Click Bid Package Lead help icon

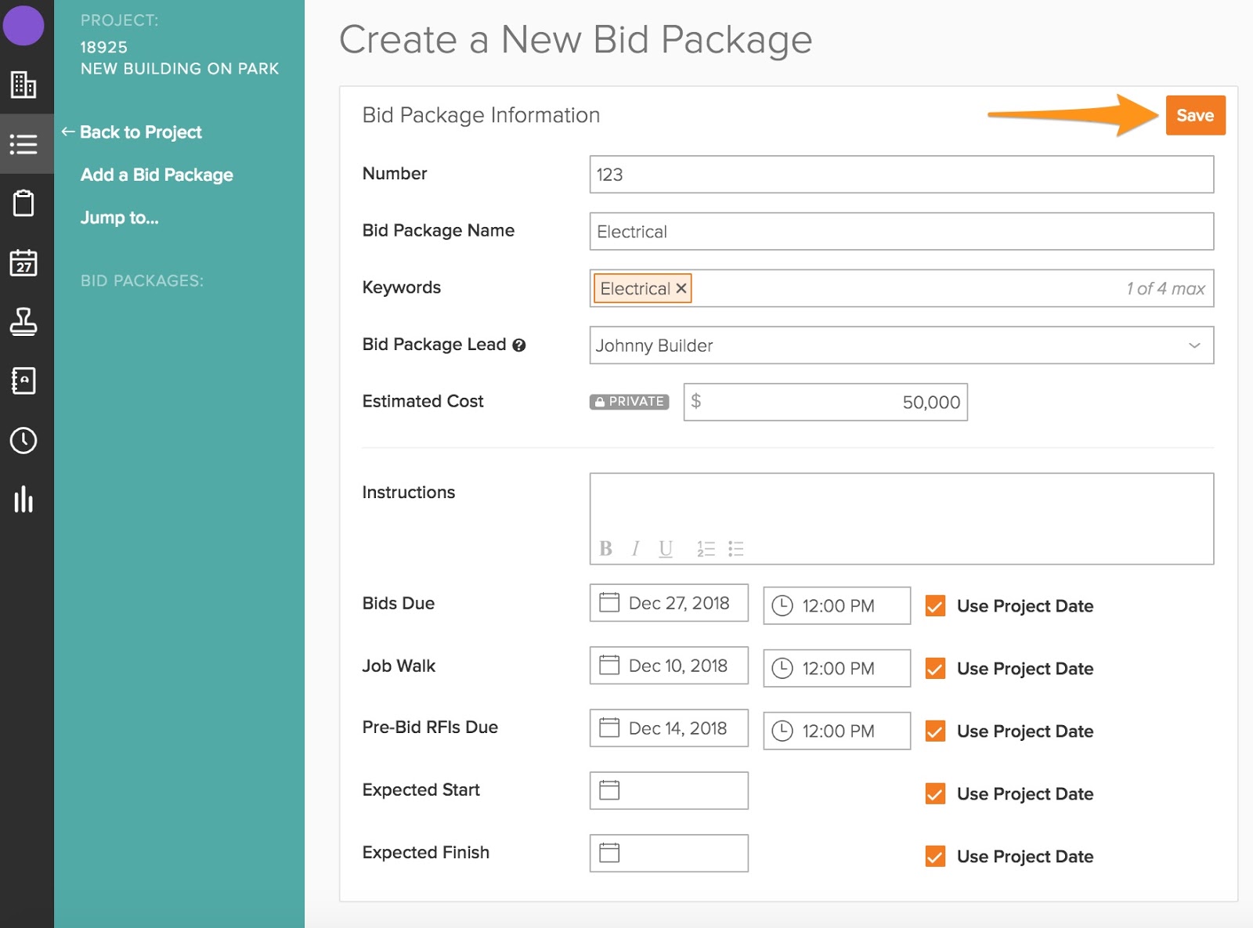pyautogui.click(x=518, y=345)
